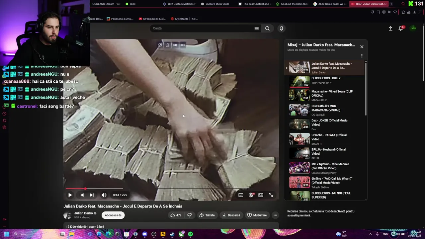Close the Mixaj playlist panel
The image size is (425, 239).
point(362,46)
